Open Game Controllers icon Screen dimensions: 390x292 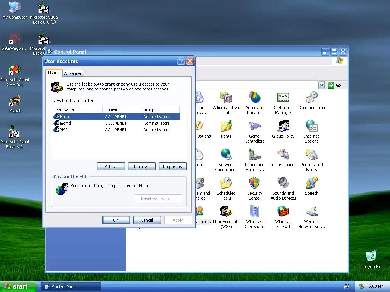[254, 132]
